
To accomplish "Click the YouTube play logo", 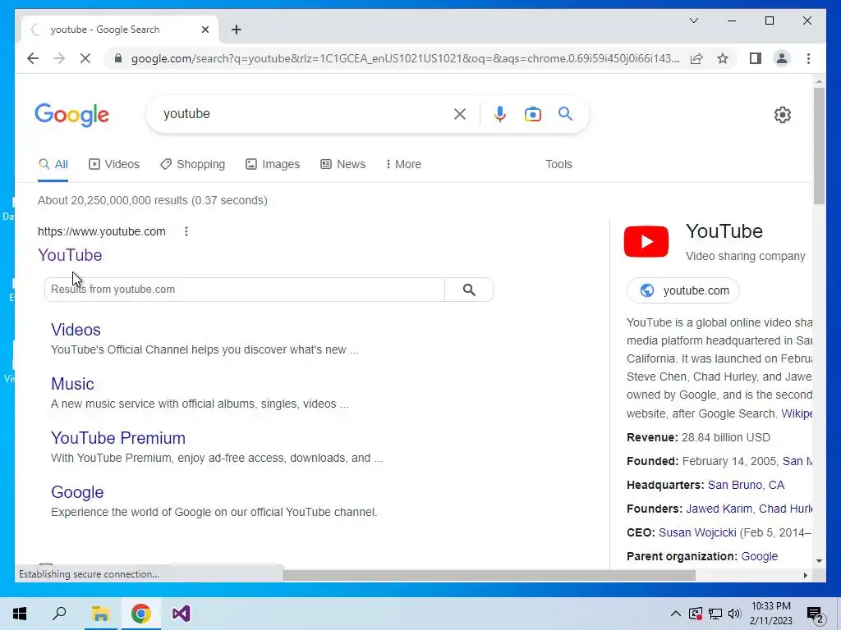I will (x=646, y=242).
